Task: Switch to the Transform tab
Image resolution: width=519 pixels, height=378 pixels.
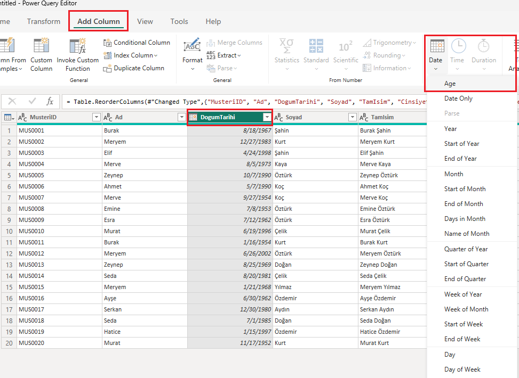Action: click(44, 21)
